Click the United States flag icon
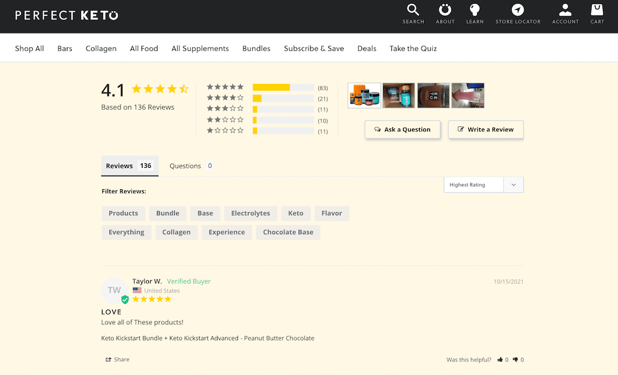This screenshot has height=375, width=618. (x=137, y=291)
